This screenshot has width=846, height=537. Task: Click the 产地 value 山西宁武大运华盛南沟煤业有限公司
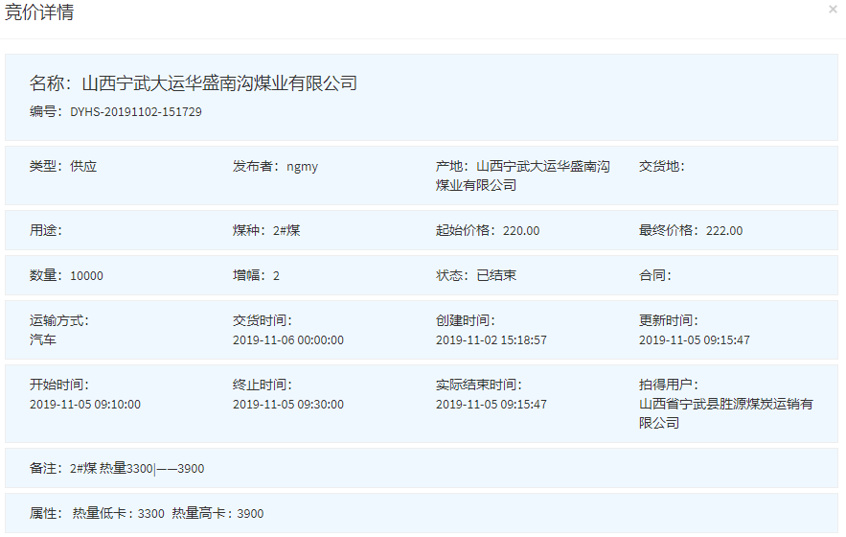coord(523,175)
